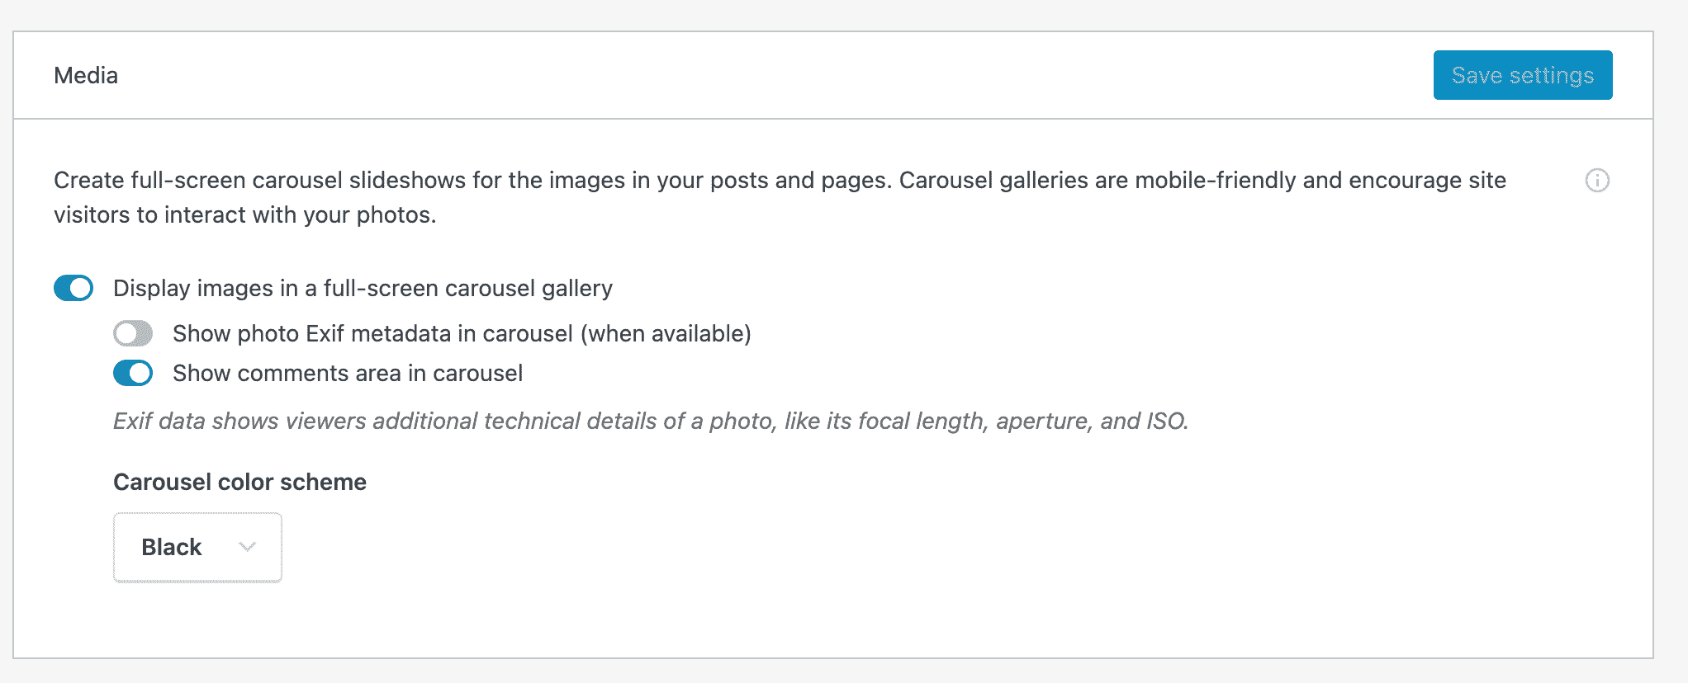
Task: Disable the comments area in carousel toggle
Action: 133,373
